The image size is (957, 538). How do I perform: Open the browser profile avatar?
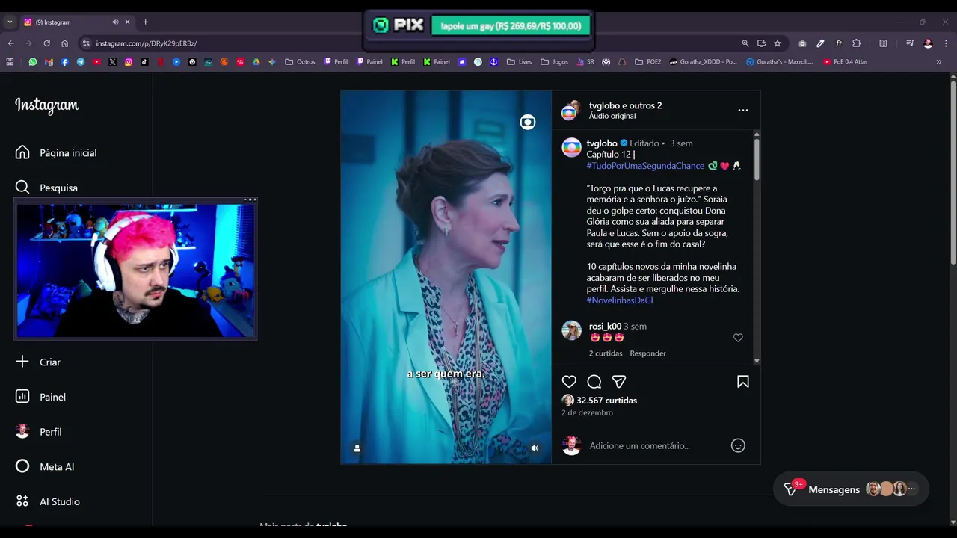pos(928,43)
